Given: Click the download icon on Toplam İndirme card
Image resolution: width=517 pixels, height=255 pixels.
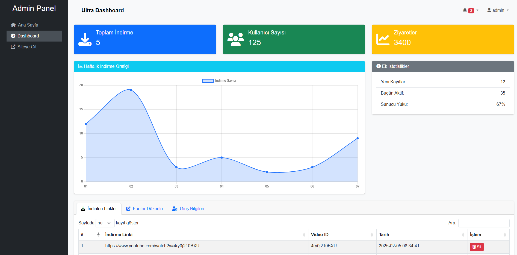Looking at the screenshot, I should (85, 39).
